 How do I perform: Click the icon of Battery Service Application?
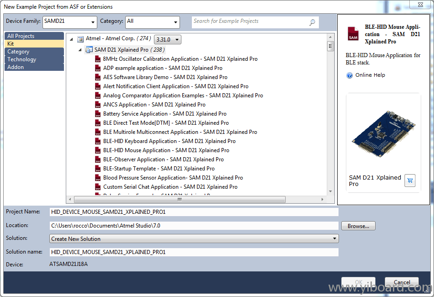point(98,114)
